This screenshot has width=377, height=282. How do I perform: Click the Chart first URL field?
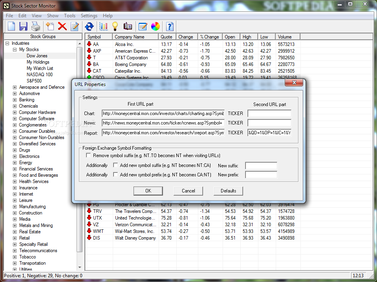[x=163, y=113]
